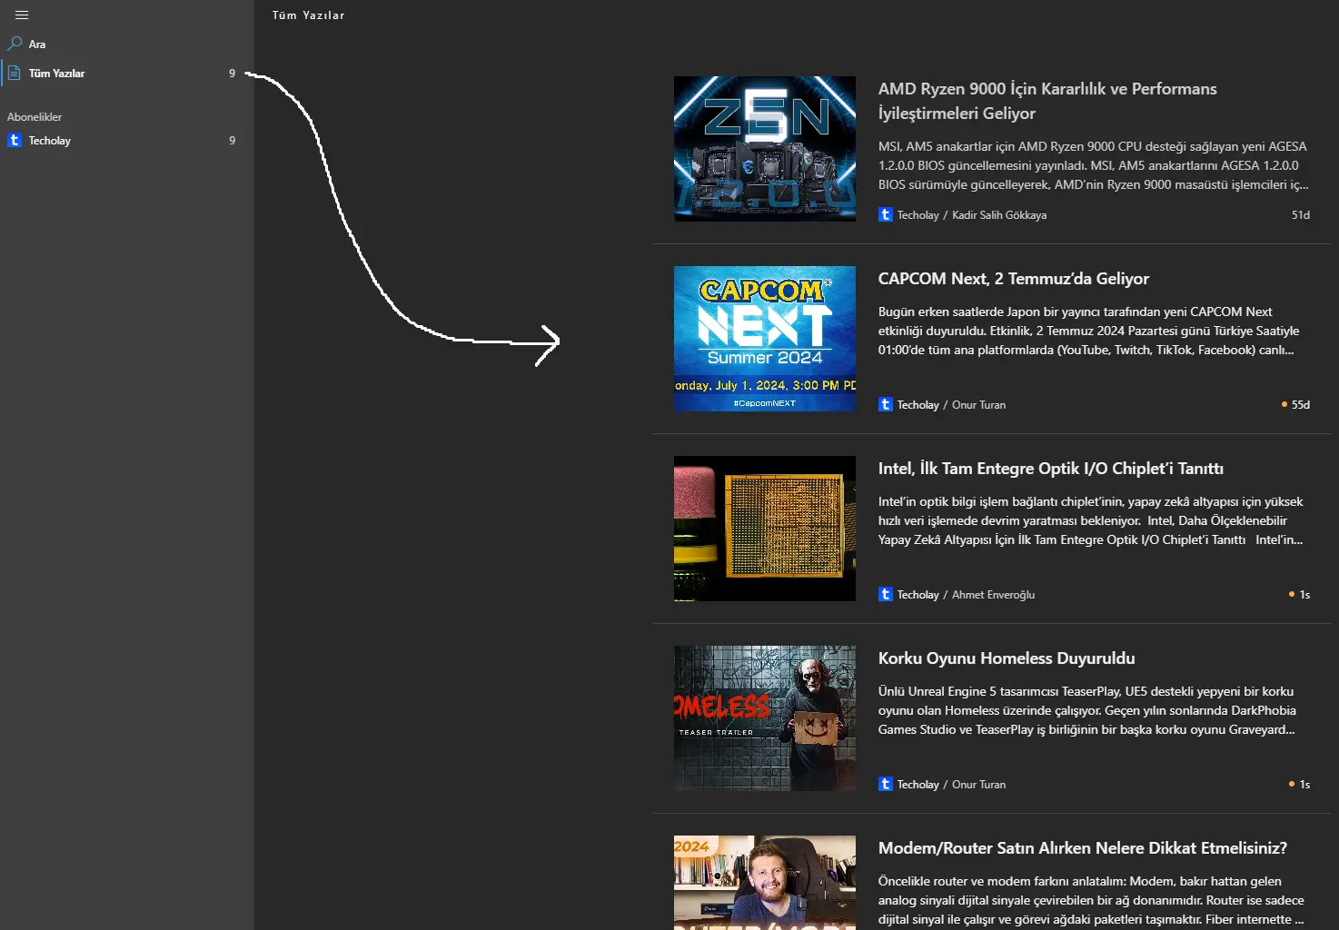Click the Abonelikler section header
The image size is (1339, 930).
tap(35, 117)
